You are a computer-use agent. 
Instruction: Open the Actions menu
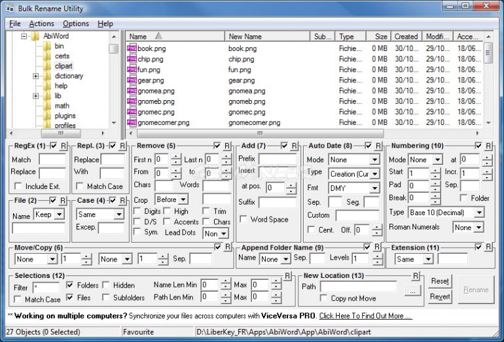tap(41, 24)
